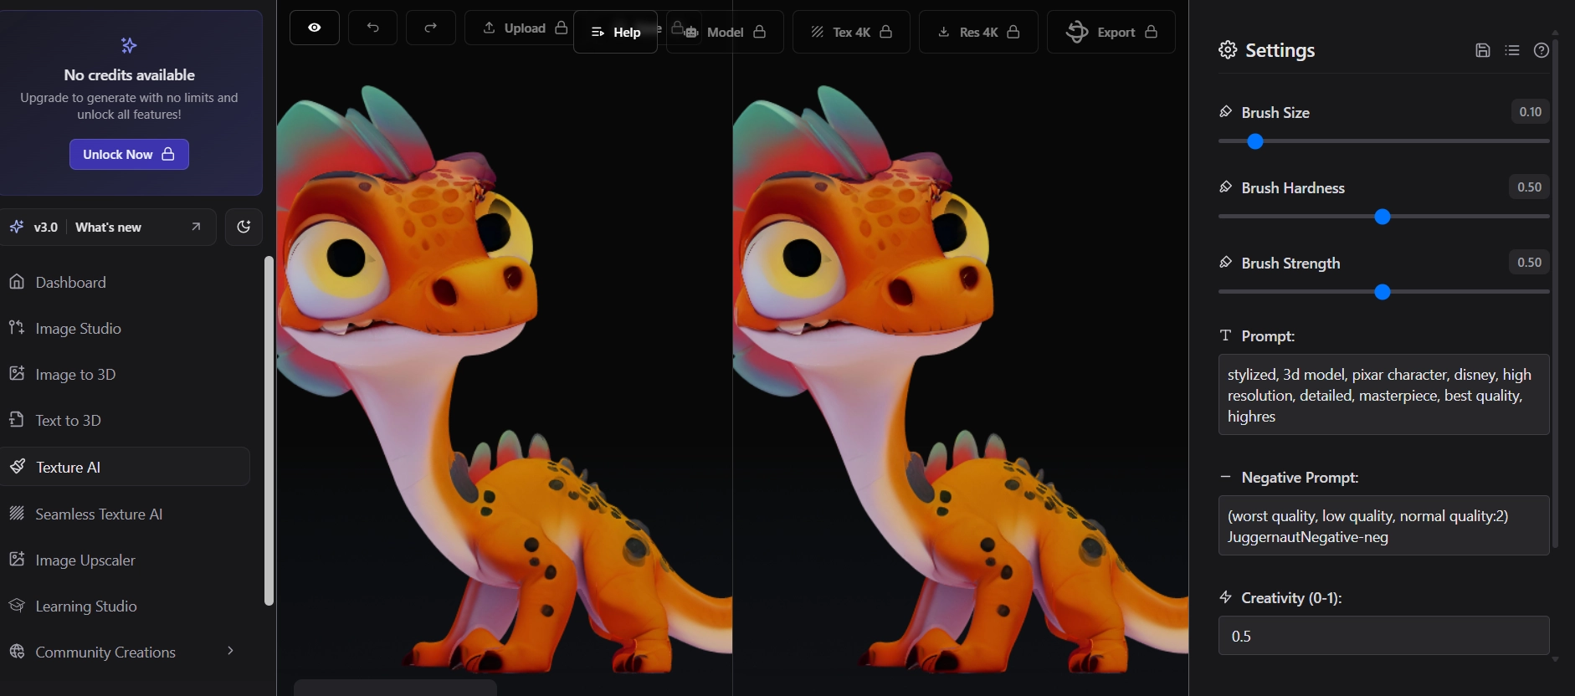Open the Help button in toolbar

pos(615,32)
